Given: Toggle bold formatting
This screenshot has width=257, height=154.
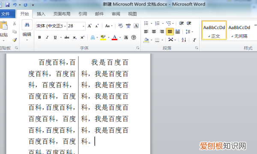Looking at the screenshot, I should (x=39, y=38).
